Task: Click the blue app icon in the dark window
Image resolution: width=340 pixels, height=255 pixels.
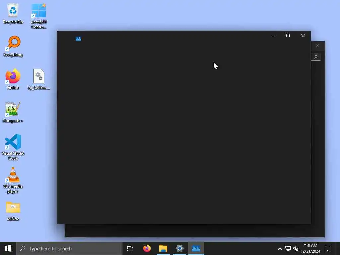Action: pyautogui.click(x=78, y=39)
